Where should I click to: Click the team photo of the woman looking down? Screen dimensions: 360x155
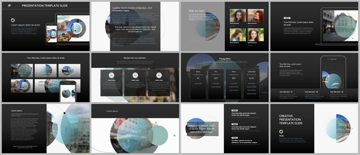point(238,35)
